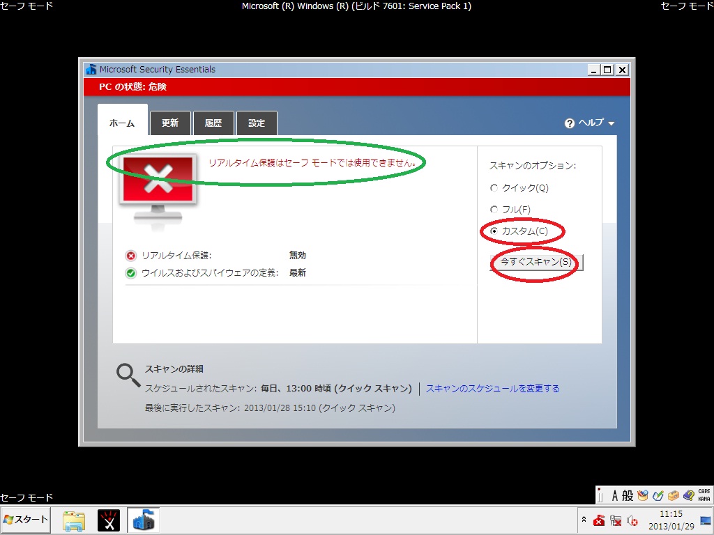Screen dimensions: 714x535
Task: Open the black red-marked taskbar application
Action: (108, 521)
